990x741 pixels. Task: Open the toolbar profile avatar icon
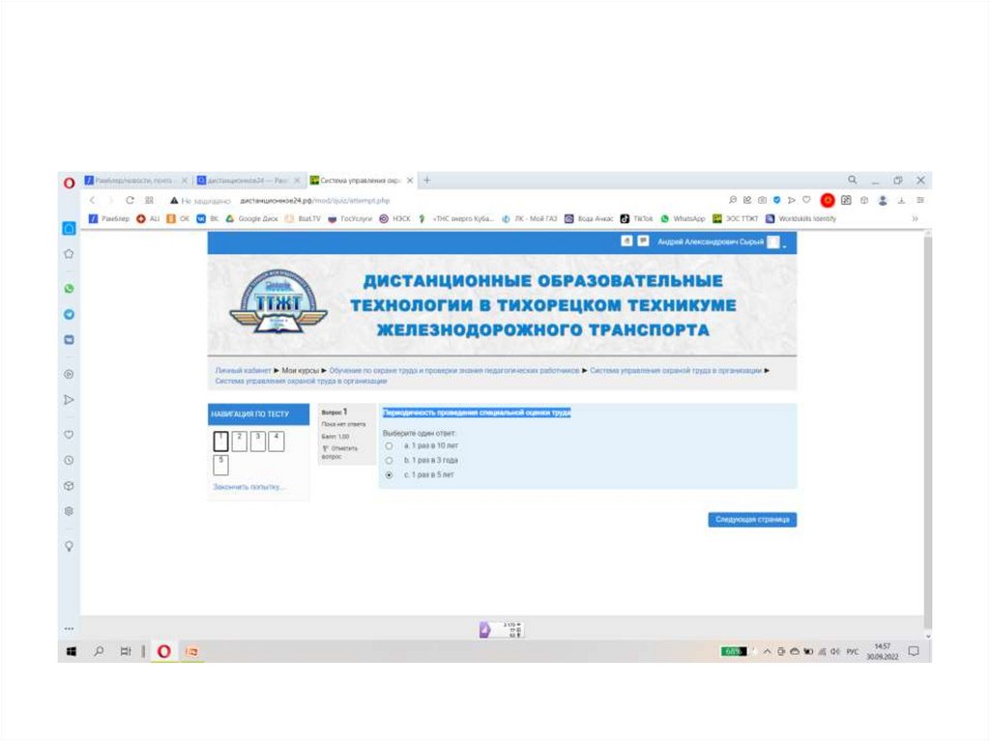coord(883,200)
